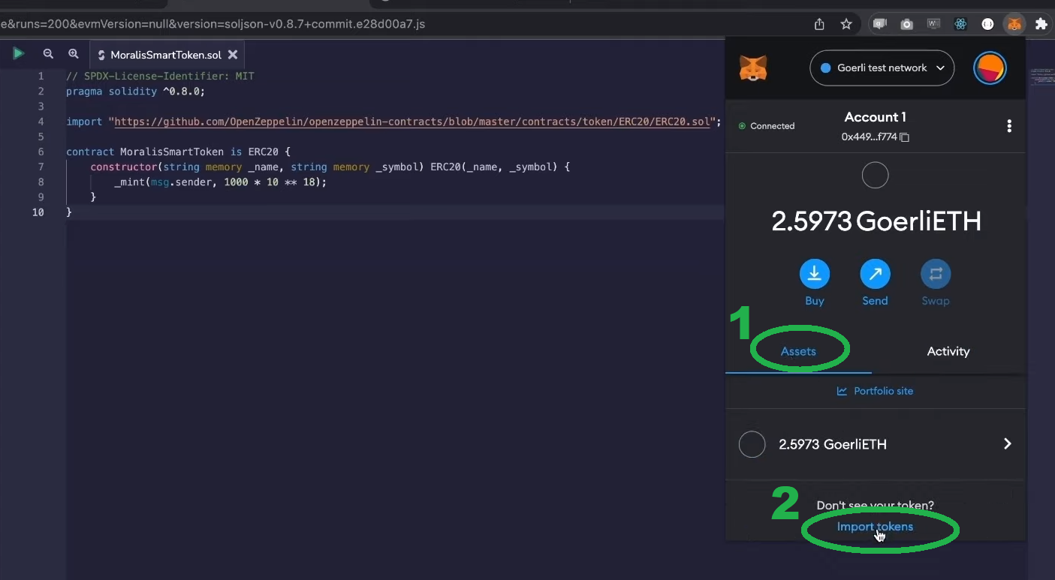
Task: Open the Chrome extensions puzzle icon
Action: point(1041,24)
